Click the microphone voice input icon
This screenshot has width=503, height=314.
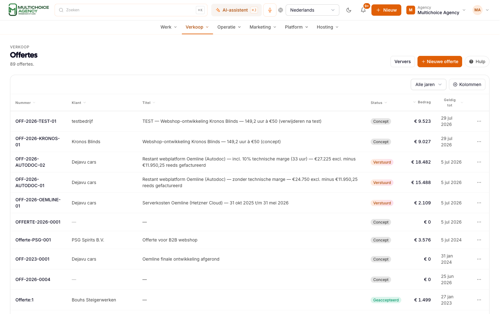point(270,10)
